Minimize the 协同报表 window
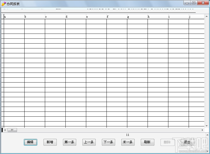210x154 pixels. coord(187,3)
